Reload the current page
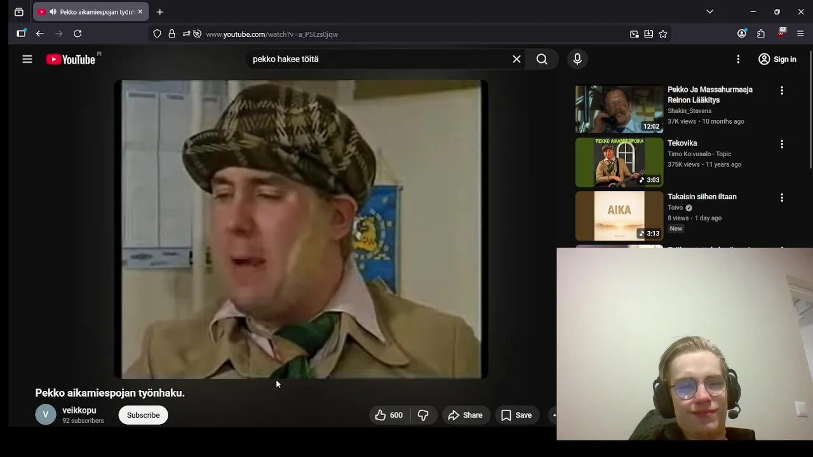Image resolution: width=813 pixels, height=457 pixels. click(77, 34)
